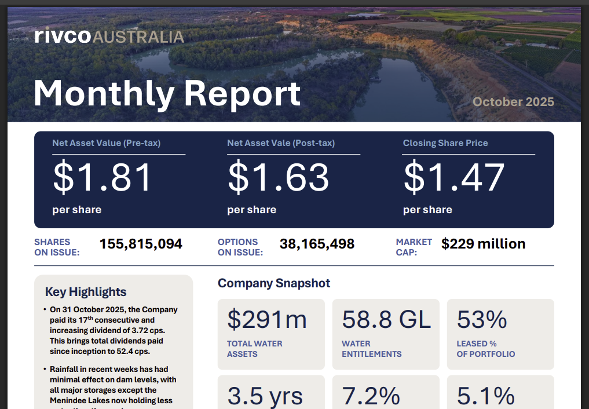Screen dimensions: 589x409
Task: Click the options on issue number 38,165,498
Action: 317,244
